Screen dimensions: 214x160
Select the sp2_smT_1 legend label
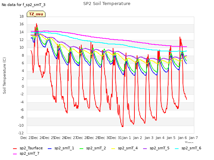point(64,148)
